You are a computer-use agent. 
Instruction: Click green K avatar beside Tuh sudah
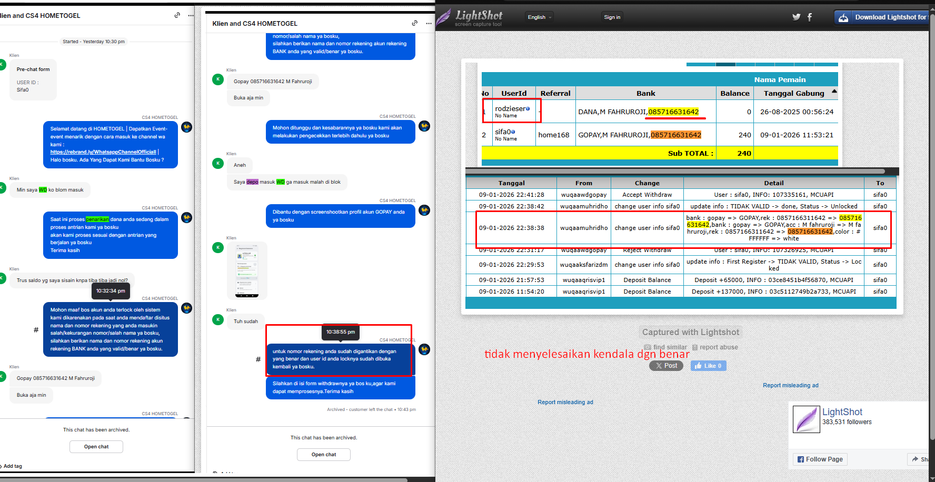coord(218,319)
